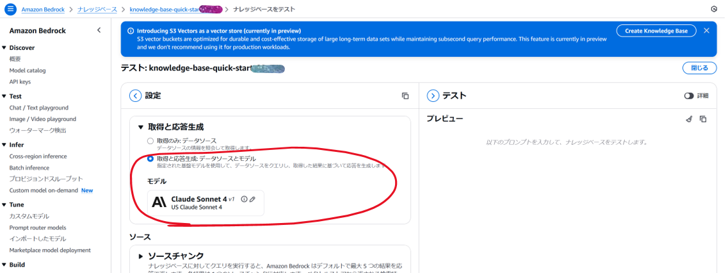This screenshot has height=273, width=726.
Task: Click the プレビュー heading
Action: [444, 119]
